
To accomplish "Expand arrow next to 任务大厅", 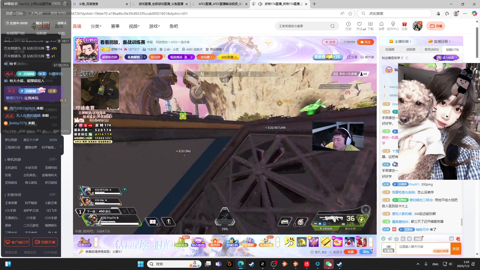I will (96, 242).
